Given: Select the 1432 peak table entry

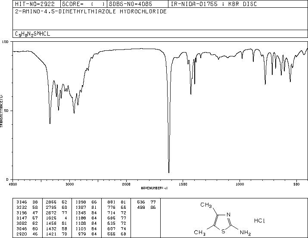Looking at the screenshot, I should [56, 229].
